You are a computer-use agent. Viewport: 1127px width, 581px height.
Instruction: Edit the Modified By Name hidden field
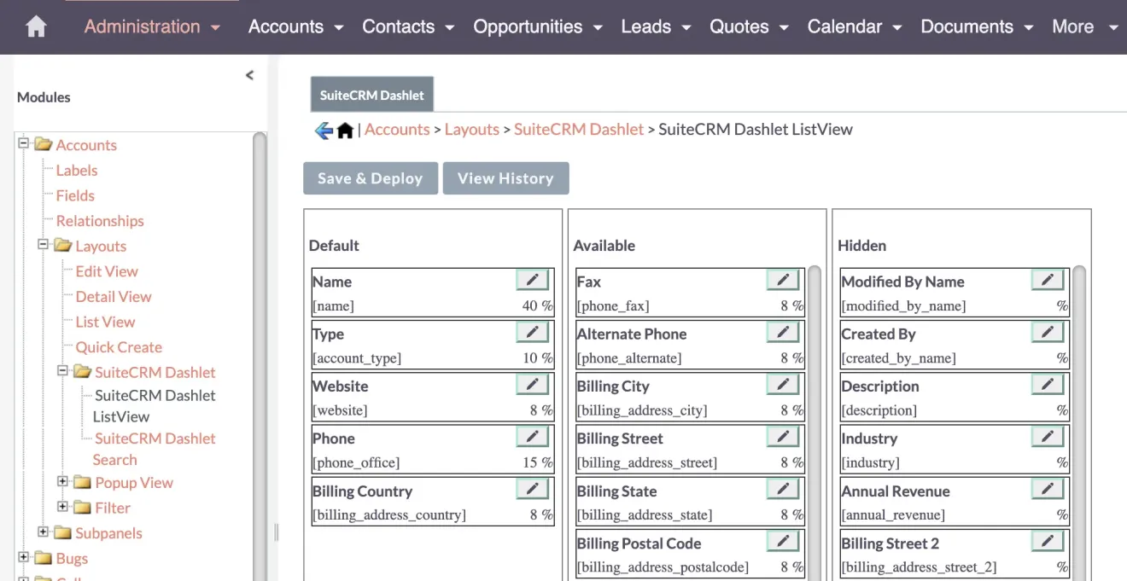click(x=1047, y=279)
